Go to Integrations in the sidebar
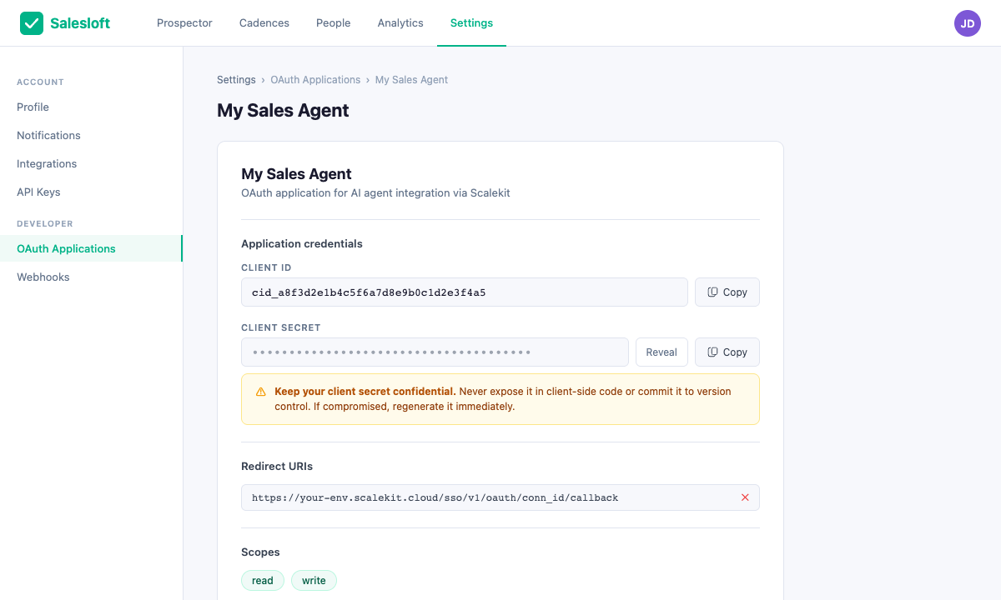This screenshot has height=600, width=1001. [91, 163]
